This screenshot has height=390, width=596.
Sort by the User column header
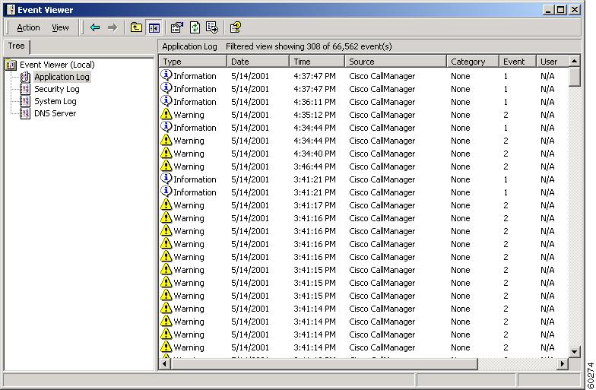(552, 61)
